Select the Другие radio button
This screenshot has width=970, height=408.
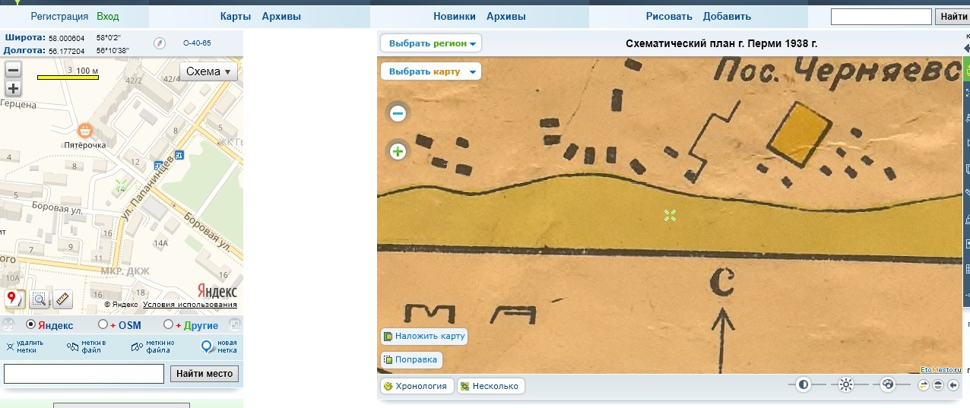[168, 325]
